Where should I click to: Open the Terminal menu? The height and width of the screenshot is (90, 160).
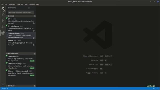[x=32, y=4]
